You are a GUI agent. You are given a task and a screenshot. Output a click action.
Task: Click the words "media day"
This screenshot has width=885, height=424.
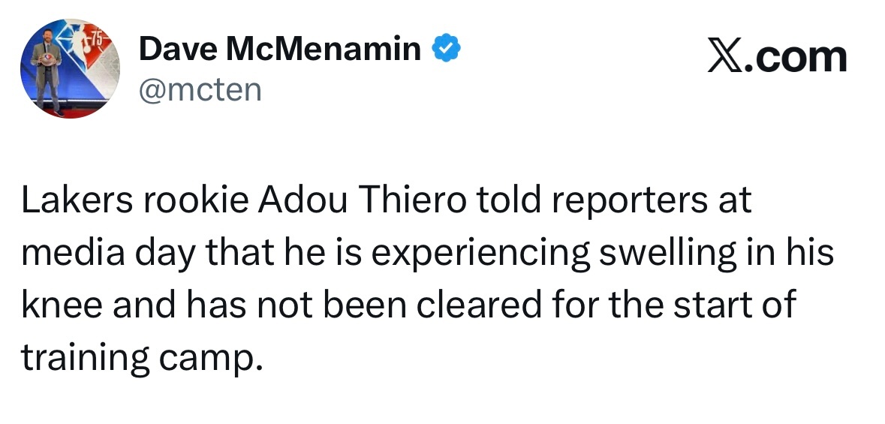(109, 253)
